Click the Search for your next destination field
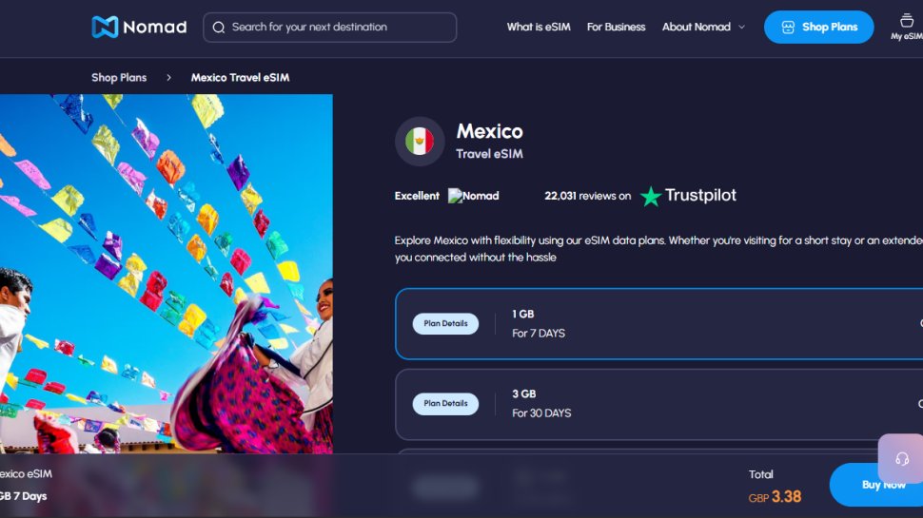The height and width of the screenshot is (518, 923). [329, 27]
